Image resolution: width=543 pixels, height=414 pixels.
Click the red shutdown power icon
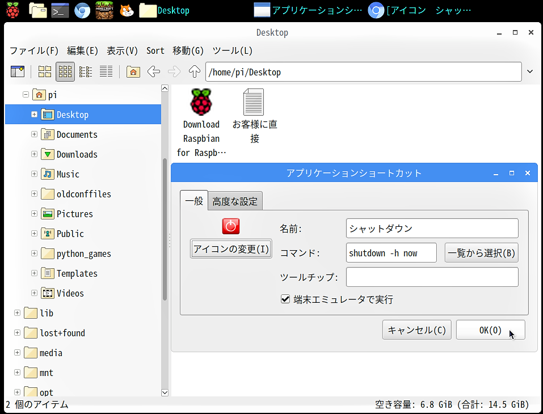click(x=230, y=226)
